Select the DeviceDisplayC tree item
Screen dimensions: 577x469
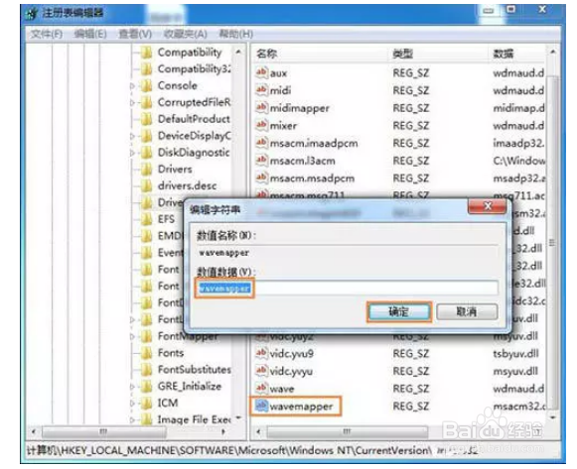[x=195, y=136]
